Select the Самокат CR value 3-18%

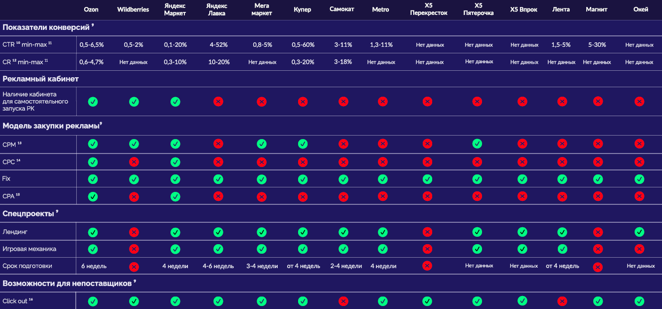343,62
